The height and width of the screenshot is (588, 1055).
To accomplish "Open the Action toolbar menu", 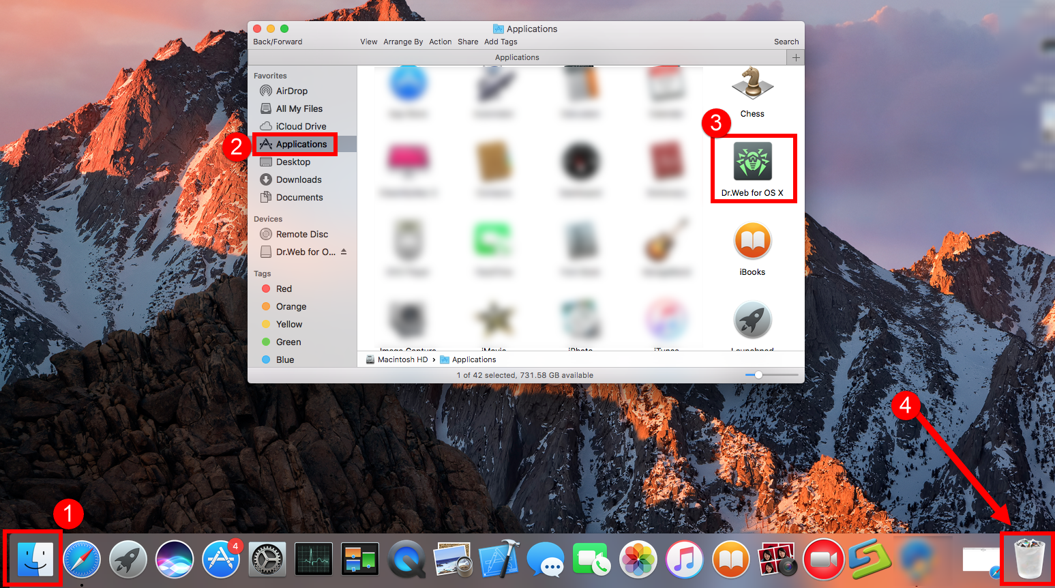I will coord(440,42).
